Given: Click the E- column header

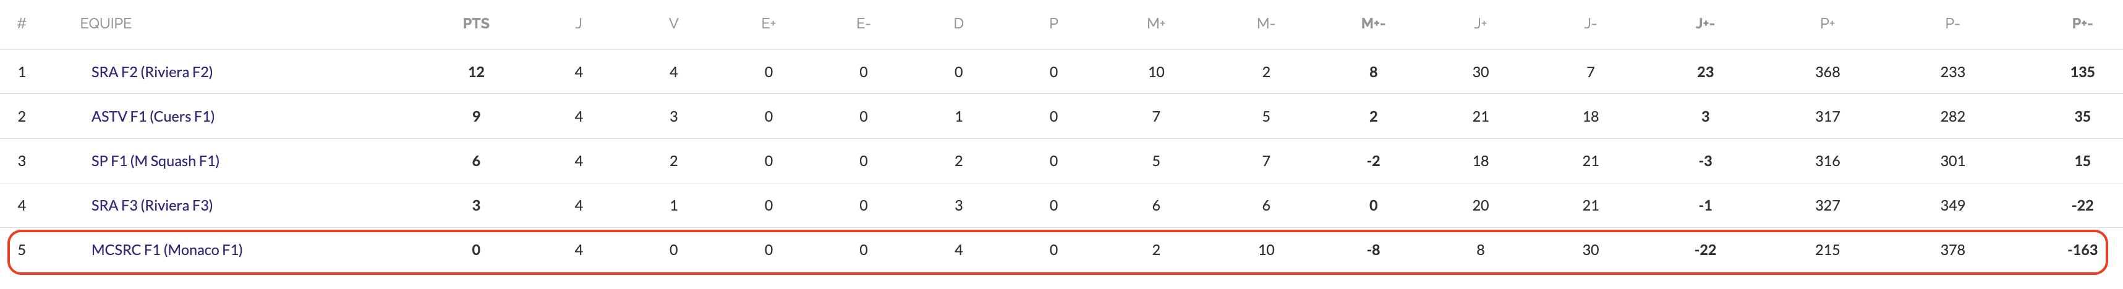Looking at the screenshot, I should (x=863, y=24).
